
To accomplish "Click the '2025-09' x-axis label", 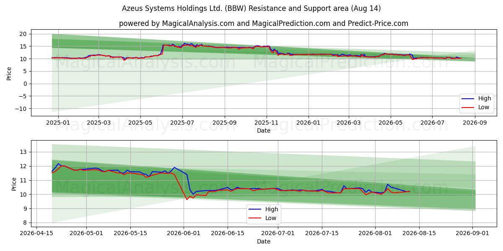I will pyautogui.click(x=225, y=123).
